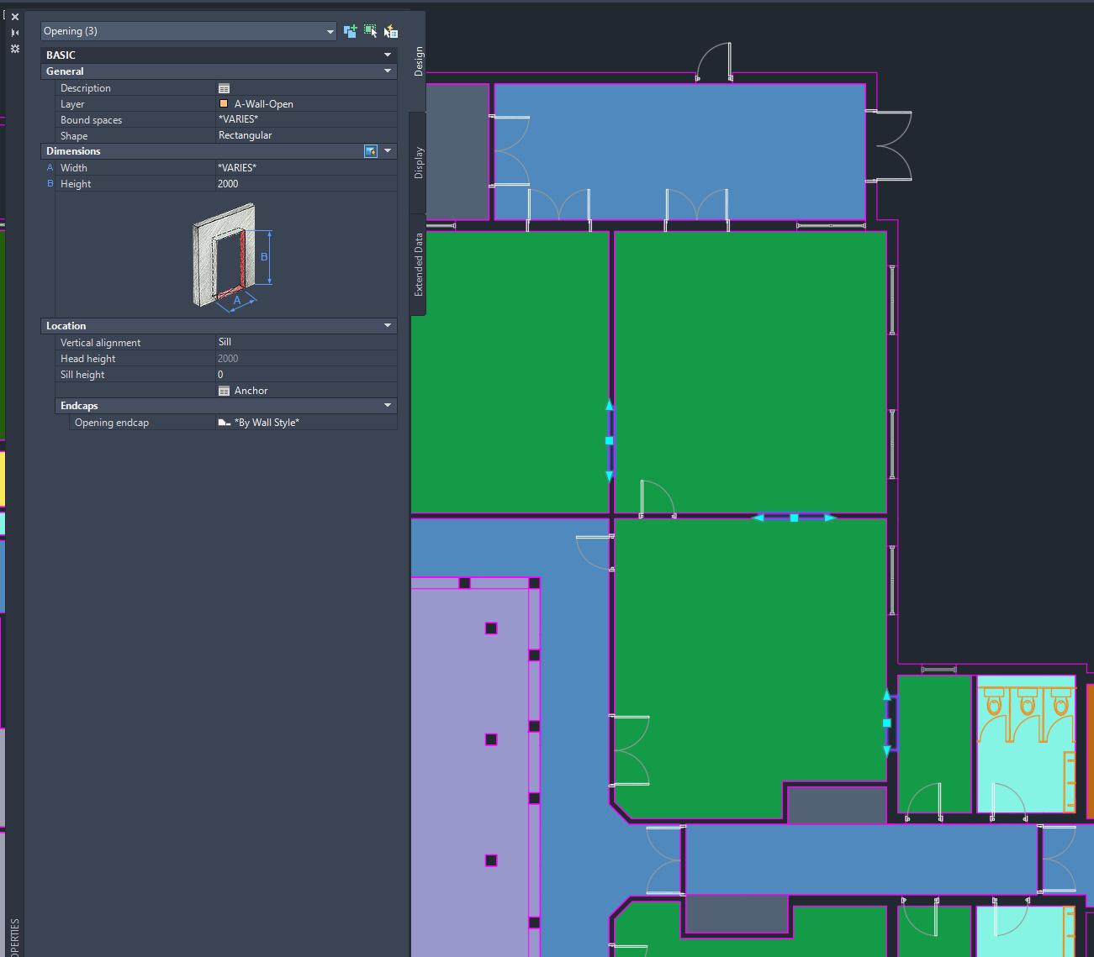Image resolution: width=1094 pixels, height=957 pixels.
Task: Click the Opening endcap style icon
Action: click(x=224, y=422)
